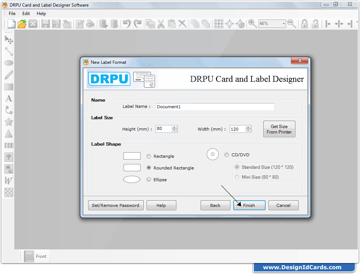Viewport: 360px width, 274px height.
Task: Open the 46% zoom level dropdown
Action: coord(284,23)
